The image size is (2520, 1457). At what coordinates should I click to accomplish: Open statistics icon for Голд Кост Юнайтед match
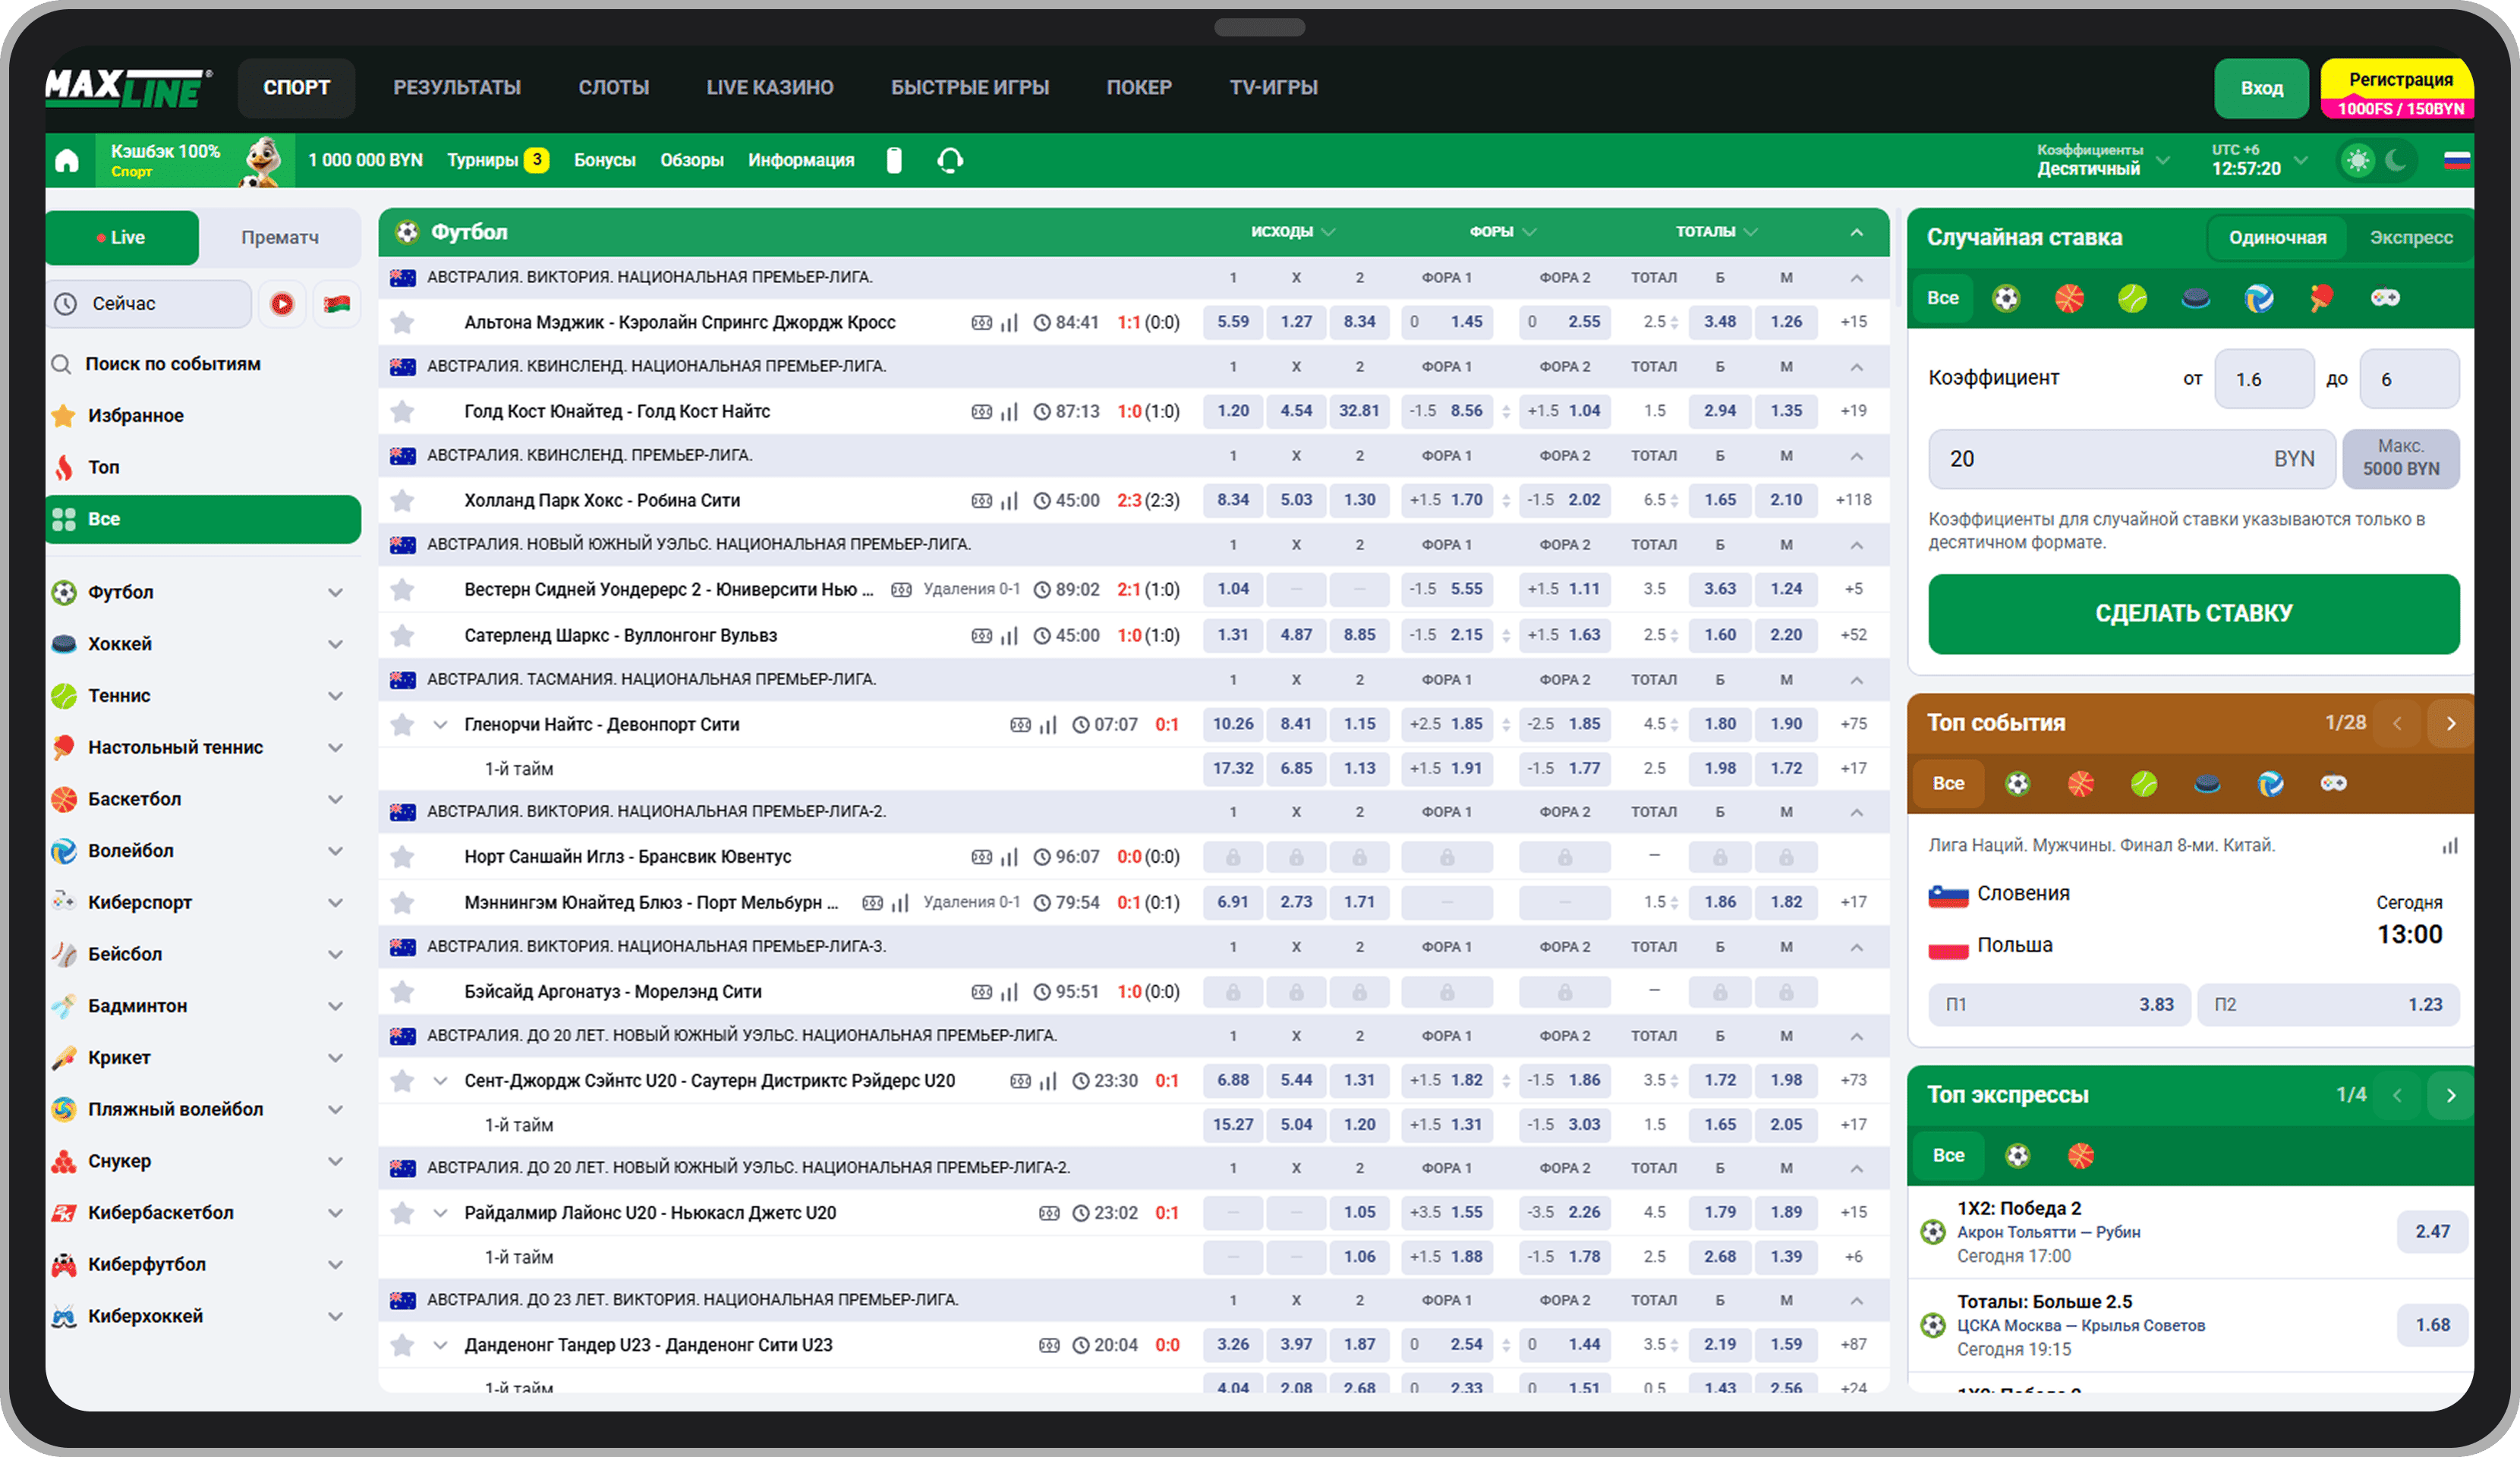coord(1010,411)
